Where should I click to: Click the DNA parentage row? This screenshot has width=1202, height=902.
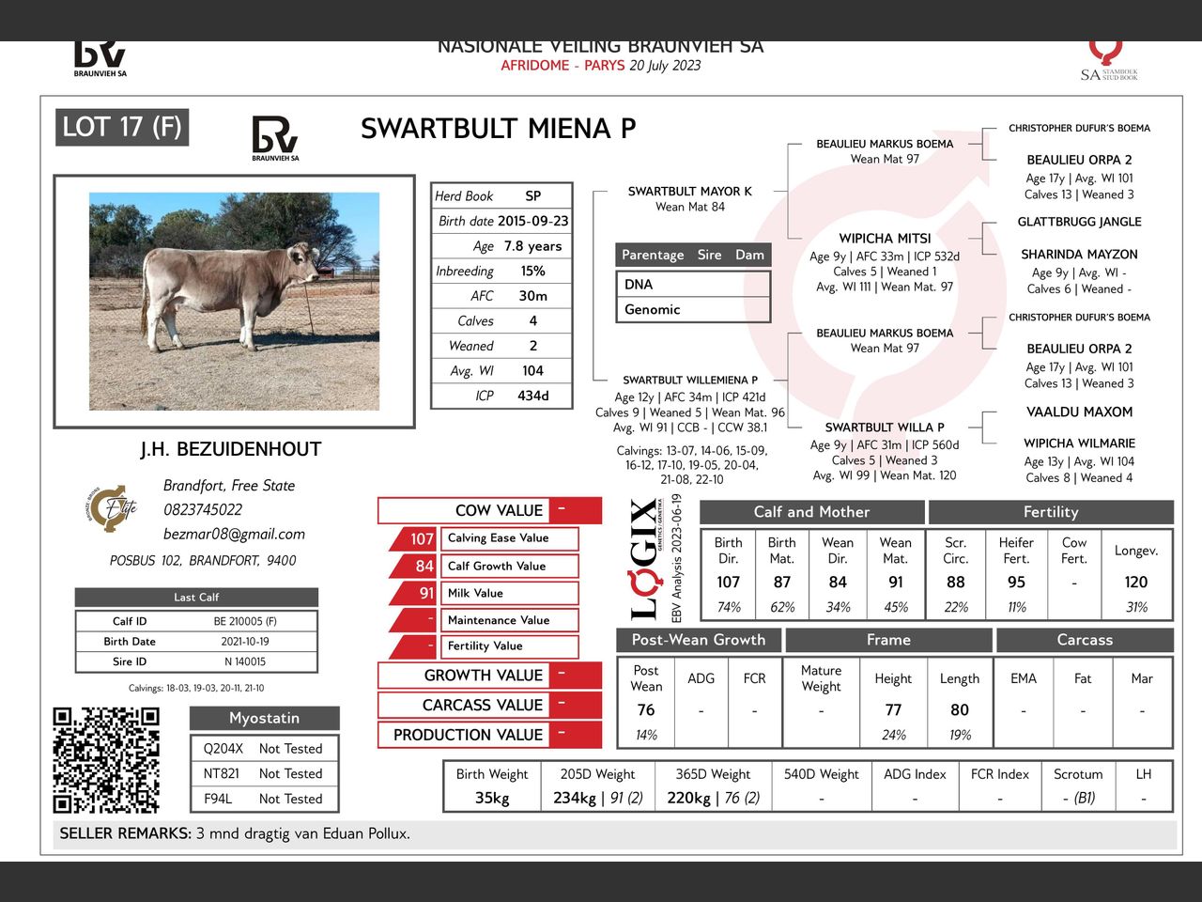tap(693, 284)
